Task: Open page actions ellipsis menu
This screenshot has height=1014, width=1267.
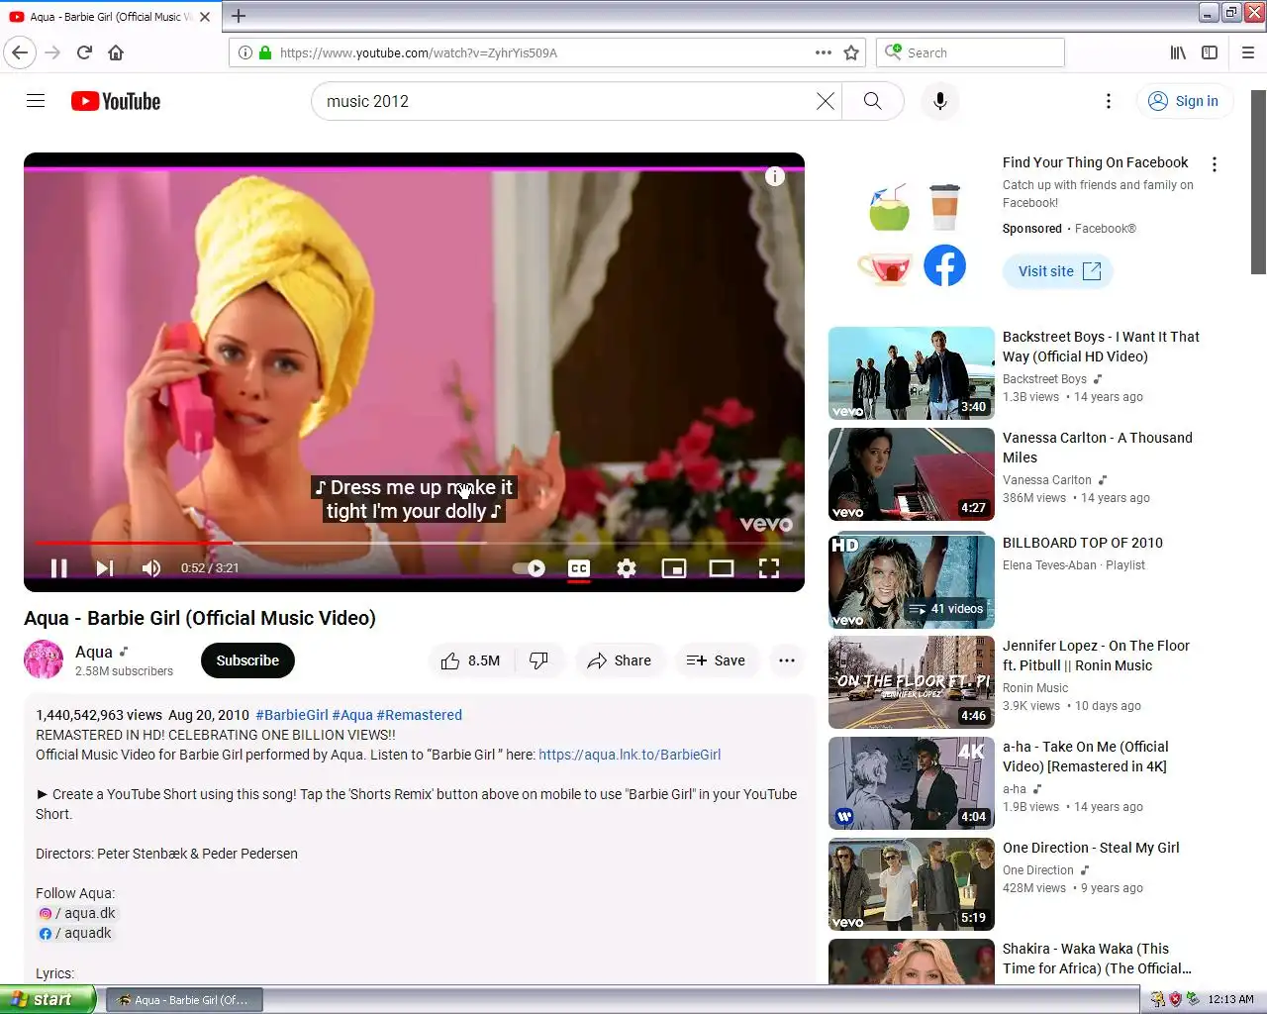Action: coord(824,52)
